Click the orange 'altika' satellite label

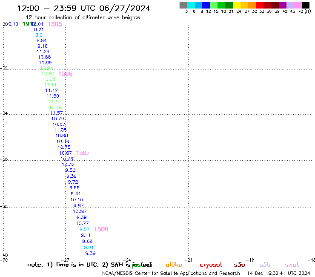point(174,265)
